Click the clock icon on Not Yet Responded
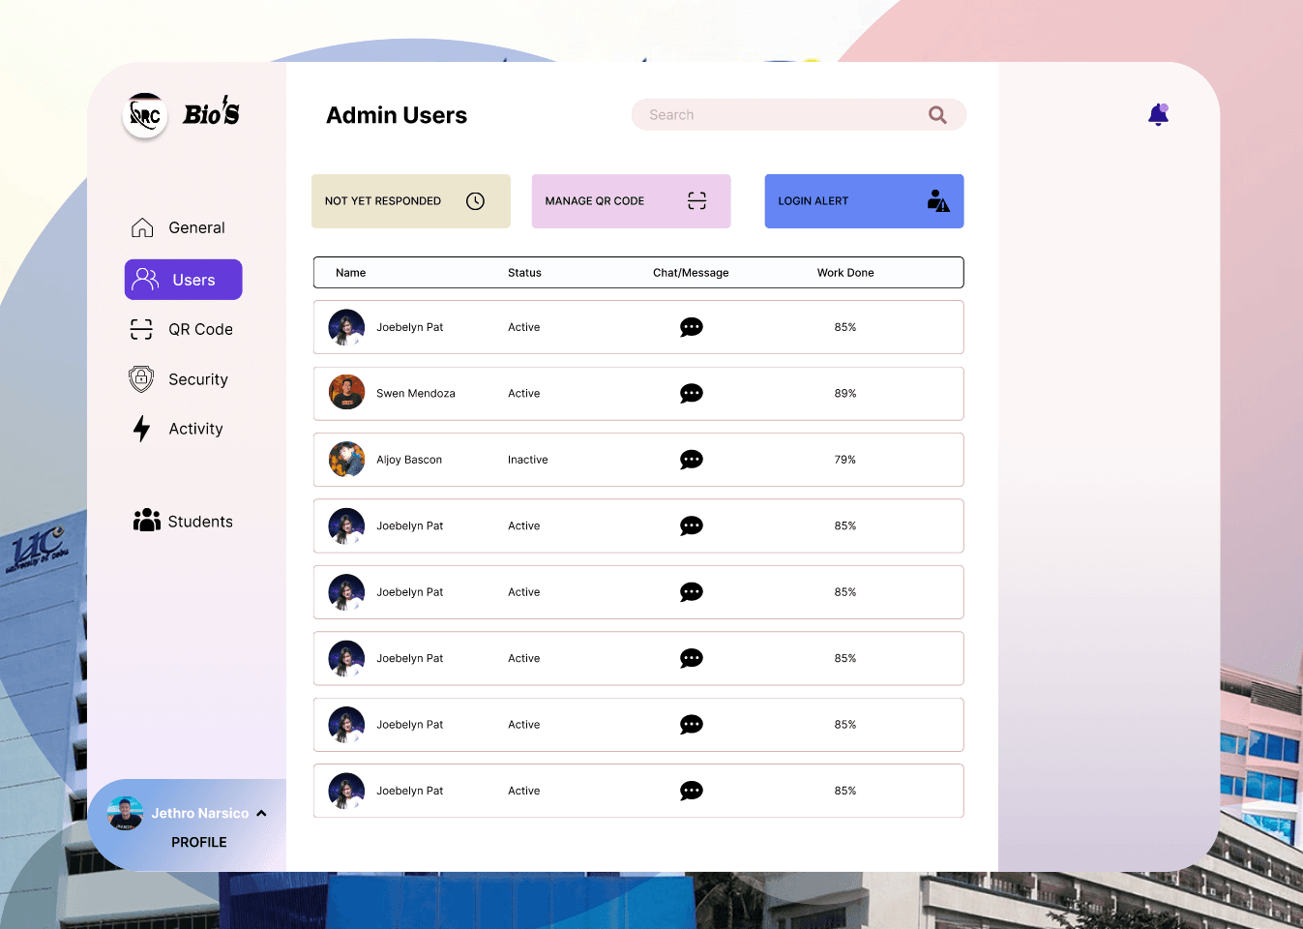Viewport: 1303px width, 929px height. [x=475, y=201]
